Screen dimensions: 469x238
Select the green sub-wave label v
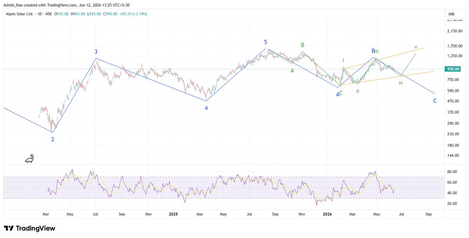click(x=416, y=47)
